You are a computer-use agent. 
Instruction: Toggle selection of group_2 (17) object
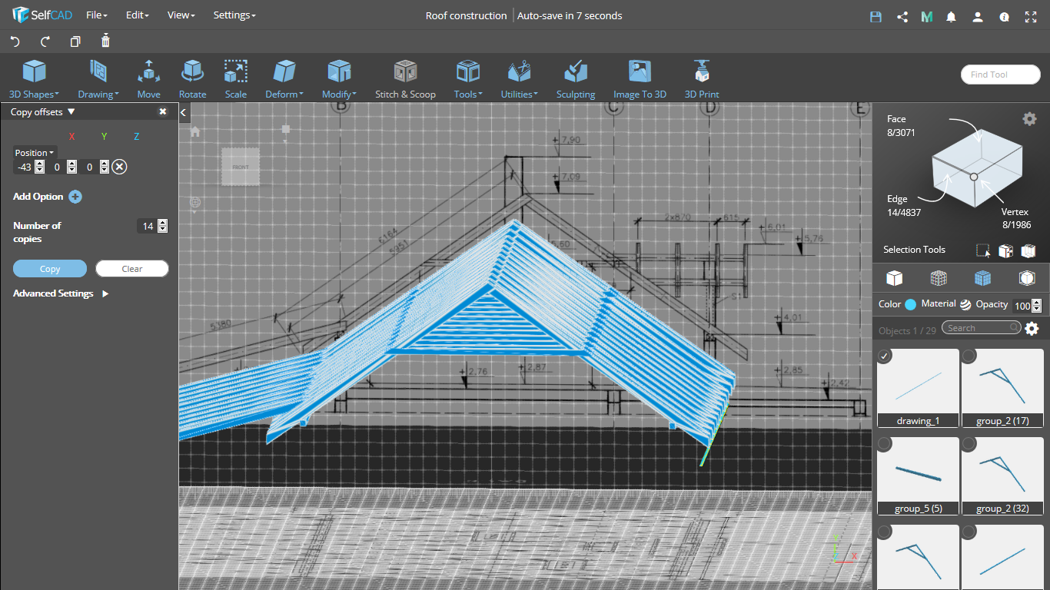pos(969,356)
